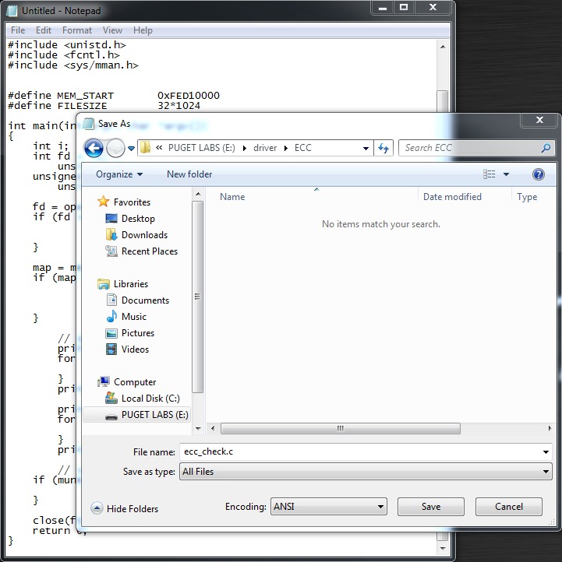562x562 pixels.
Task: Open the Desktop folder in Favorites
Action: click(137, 219)
